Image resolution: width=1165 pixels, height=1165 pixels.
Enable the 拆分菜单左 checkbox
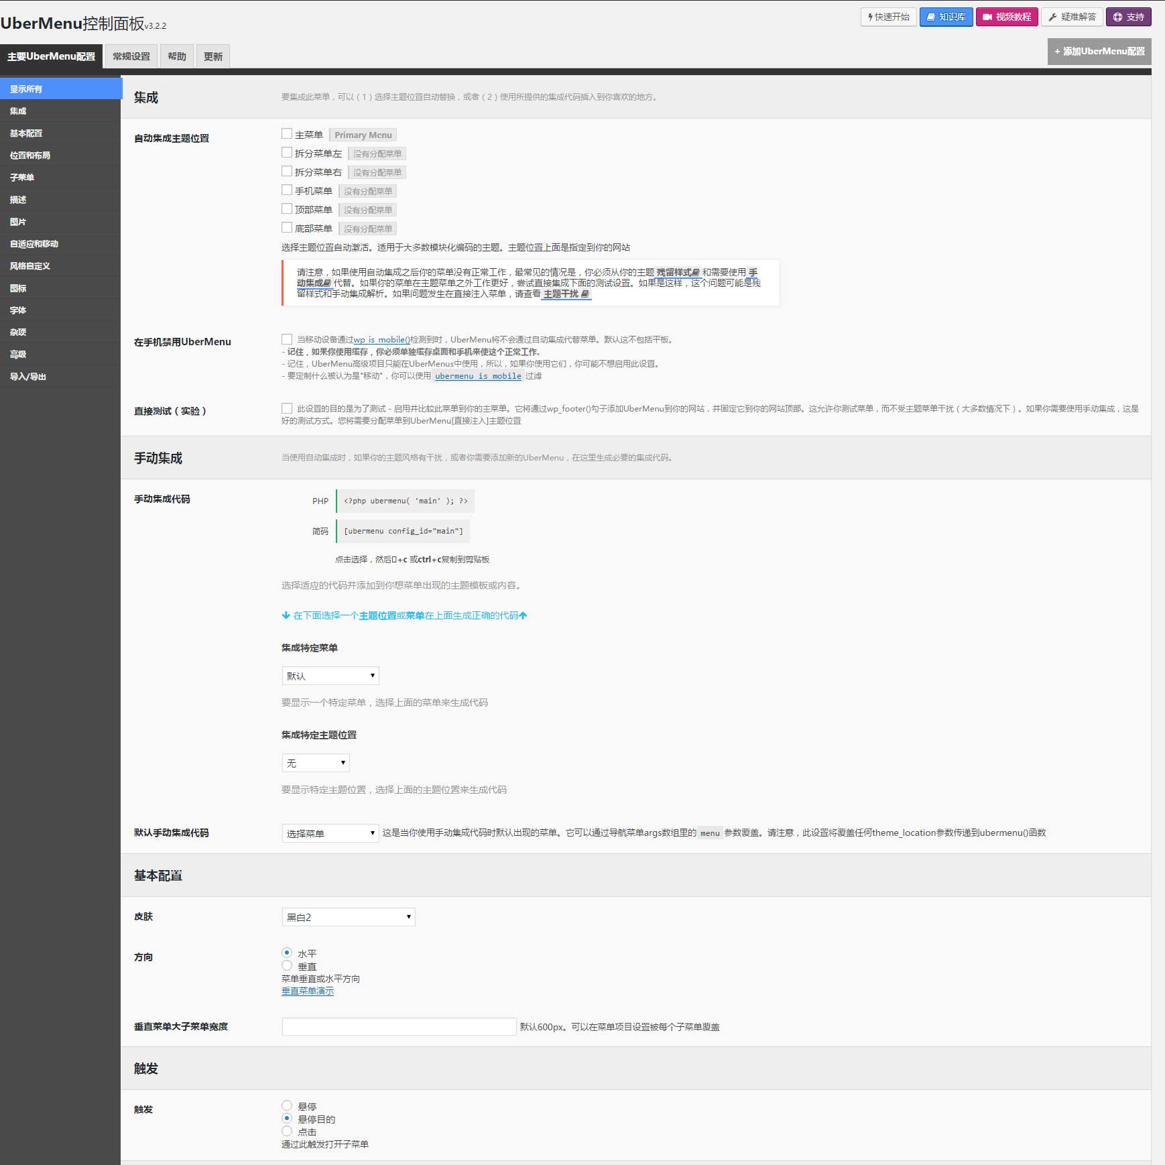coord(287,152)
